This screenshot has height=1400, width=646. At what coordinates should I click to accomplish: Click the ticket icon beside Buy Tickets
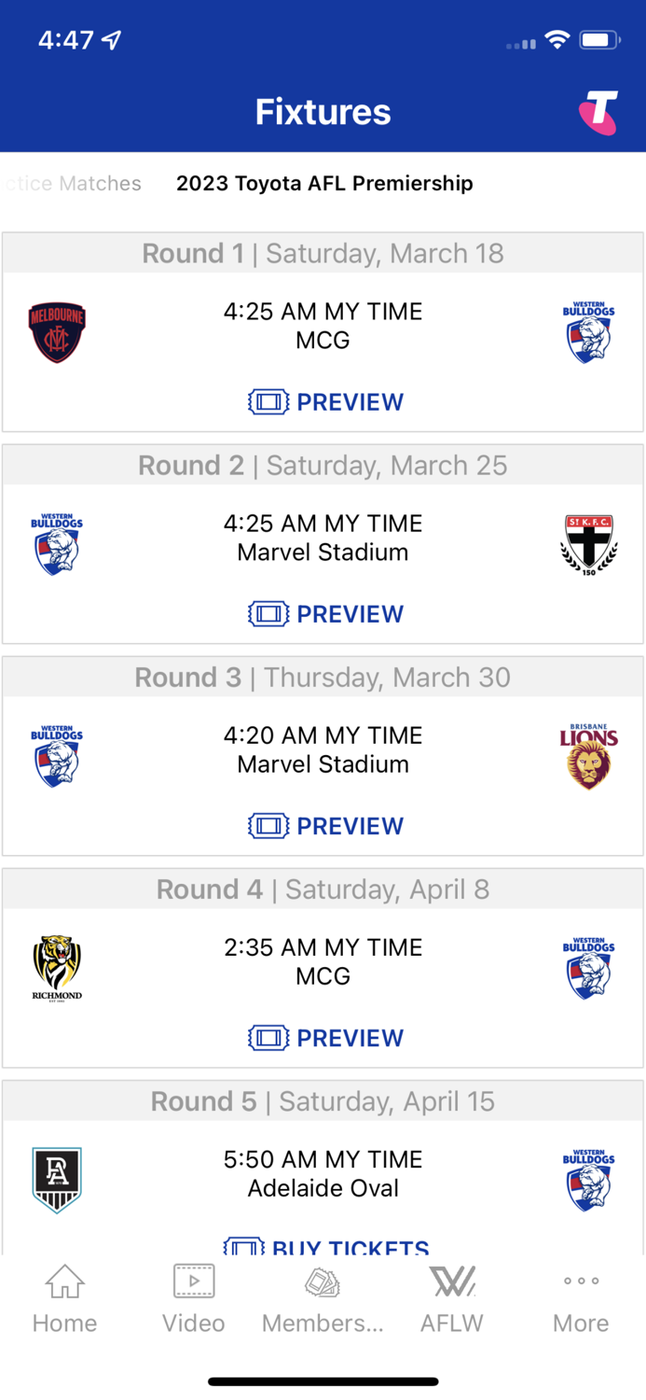[x=244, y=1246]
